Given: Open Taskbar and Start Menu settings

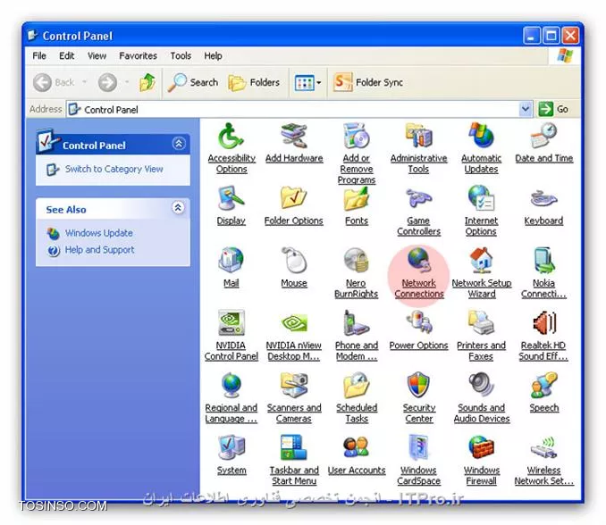Looking at the screenshot, I should (294, 461).
